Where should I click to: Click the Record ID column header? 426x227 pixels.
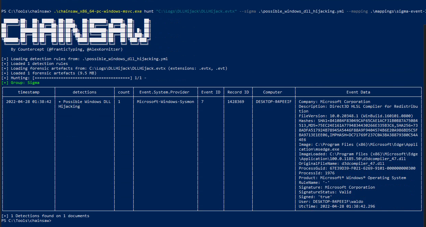tap(238, 92)
